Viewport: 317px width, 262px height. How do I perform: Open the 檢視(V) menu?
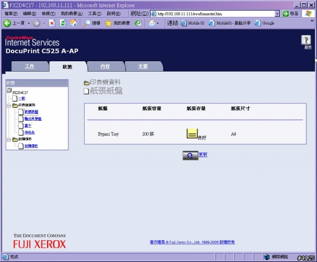coord(49,13)
